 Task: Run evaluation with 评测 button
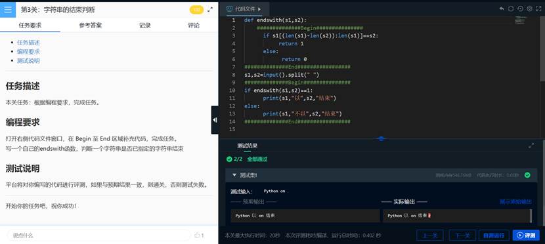coord(526,235)
